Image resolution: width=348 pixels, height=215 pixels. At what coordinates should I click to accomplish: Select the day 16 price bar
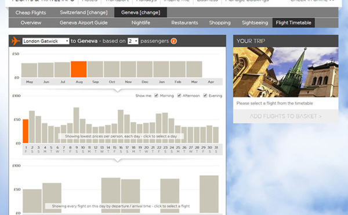click(121, 127)
